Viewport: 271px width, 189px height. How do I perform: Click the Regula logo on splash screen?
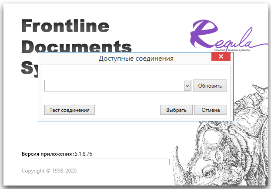click(x=229, y=36)
